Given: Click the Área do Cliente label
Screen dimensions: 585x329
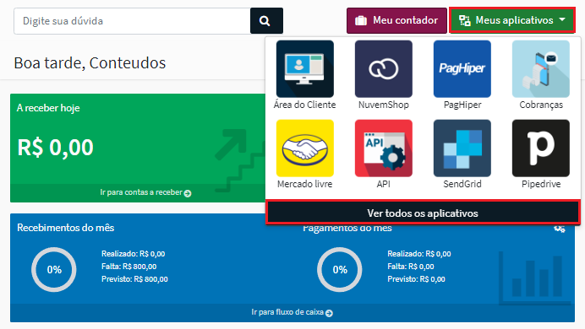Looking at the screenshot, I should (x=305, y=105).
